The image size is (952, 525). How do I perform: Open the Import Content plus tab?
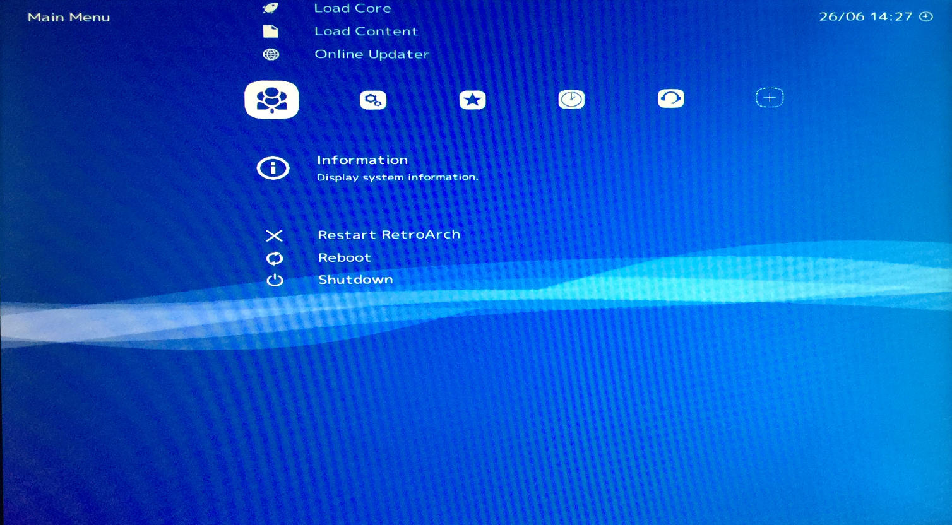(x=770, y=98)
